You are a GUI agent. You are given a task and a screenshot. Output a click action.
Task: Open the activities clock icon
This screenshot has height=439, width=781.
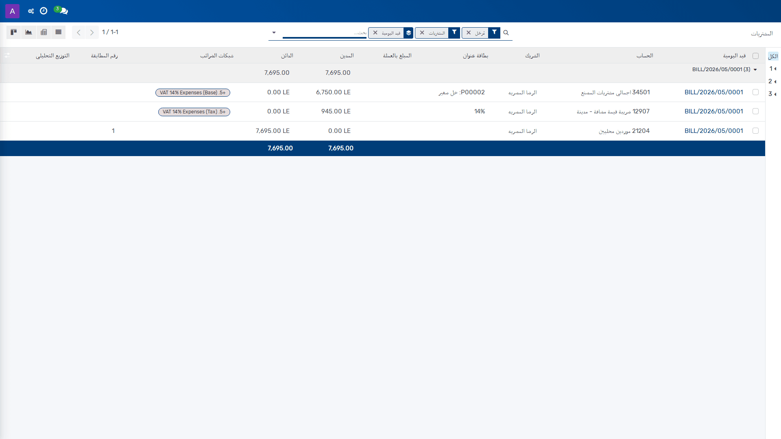pyautogui.click(x=44, y=11)
